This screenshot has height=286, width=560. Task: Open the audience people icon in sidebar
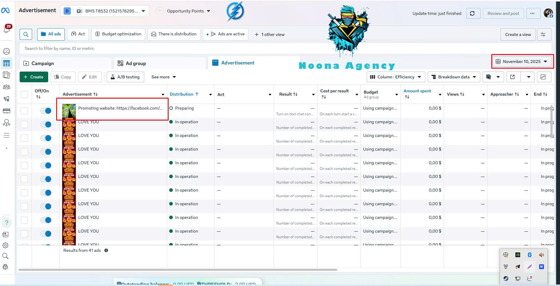tap(6, 87)
